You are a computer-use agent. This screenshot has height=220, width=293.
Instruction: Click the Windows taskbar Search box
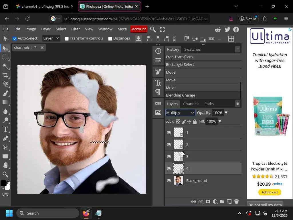pyautogui.click(x=47, y=213)
